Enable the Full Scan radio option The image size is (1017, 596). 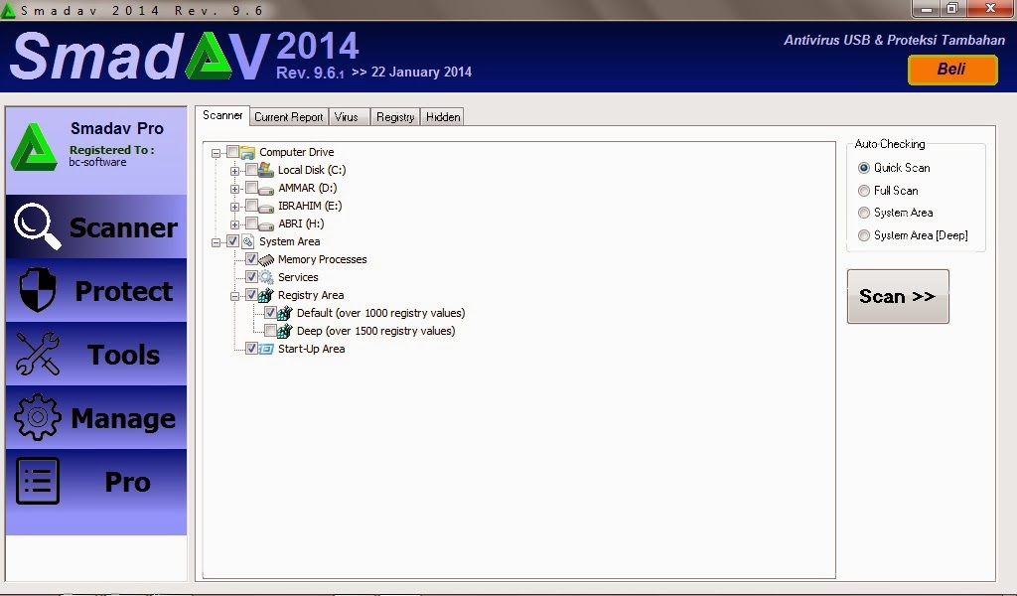[x=864, y=190]
